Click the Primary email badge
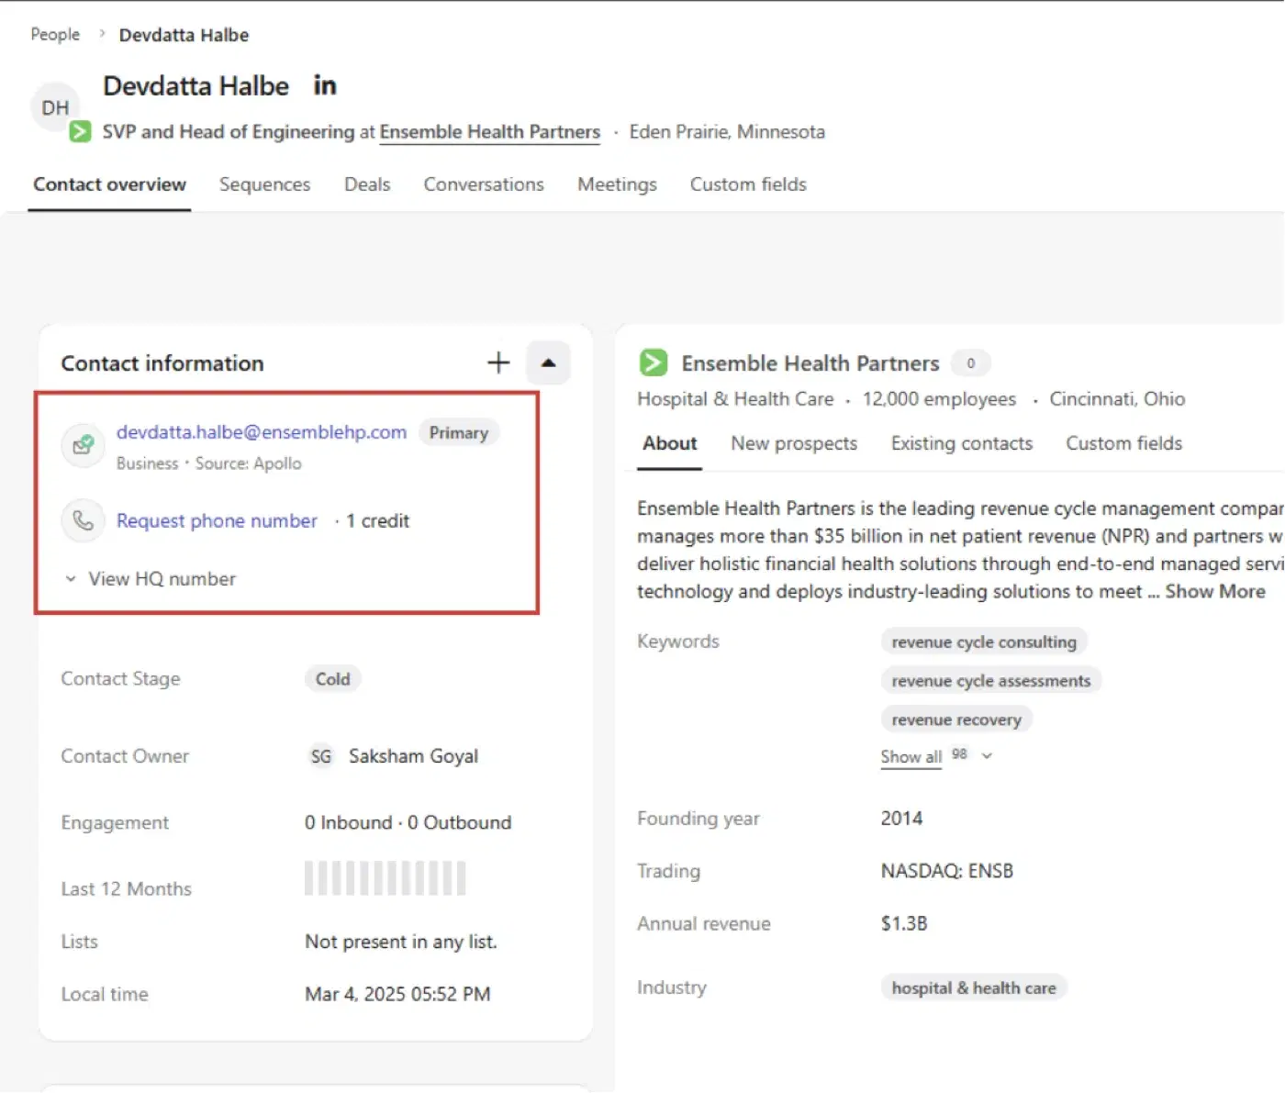The width and height of the screenshot is (1285, 1093). 459,433
